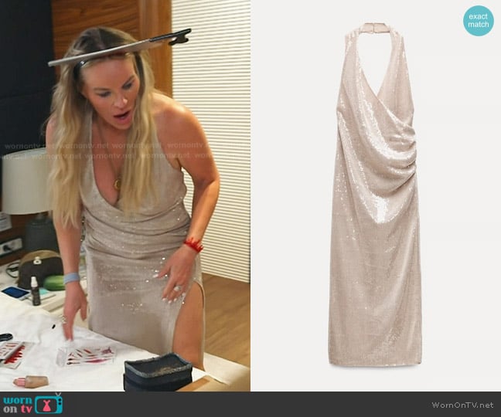Click the teal 'exact match' badge
The width and height of the screenshot is (501, 417).
479,20
